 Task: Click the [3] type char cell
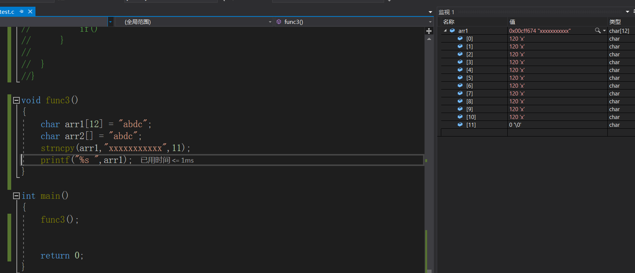click(614, 62)
